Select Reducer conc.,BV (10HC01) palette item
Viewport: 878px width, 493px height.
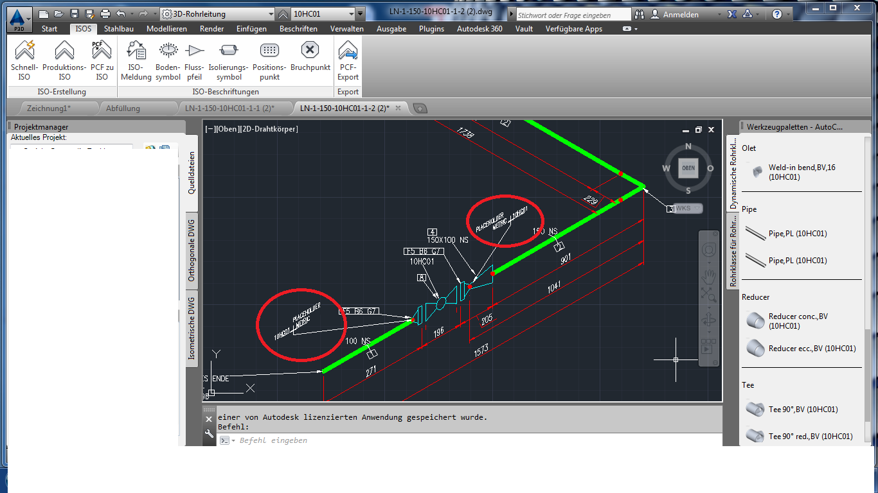coord(802,321)
